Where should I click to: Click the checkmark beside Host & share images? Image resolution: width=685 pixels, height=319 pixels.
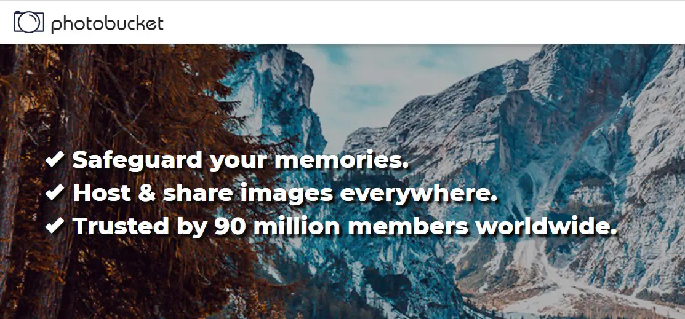click(x=55, y=192)
